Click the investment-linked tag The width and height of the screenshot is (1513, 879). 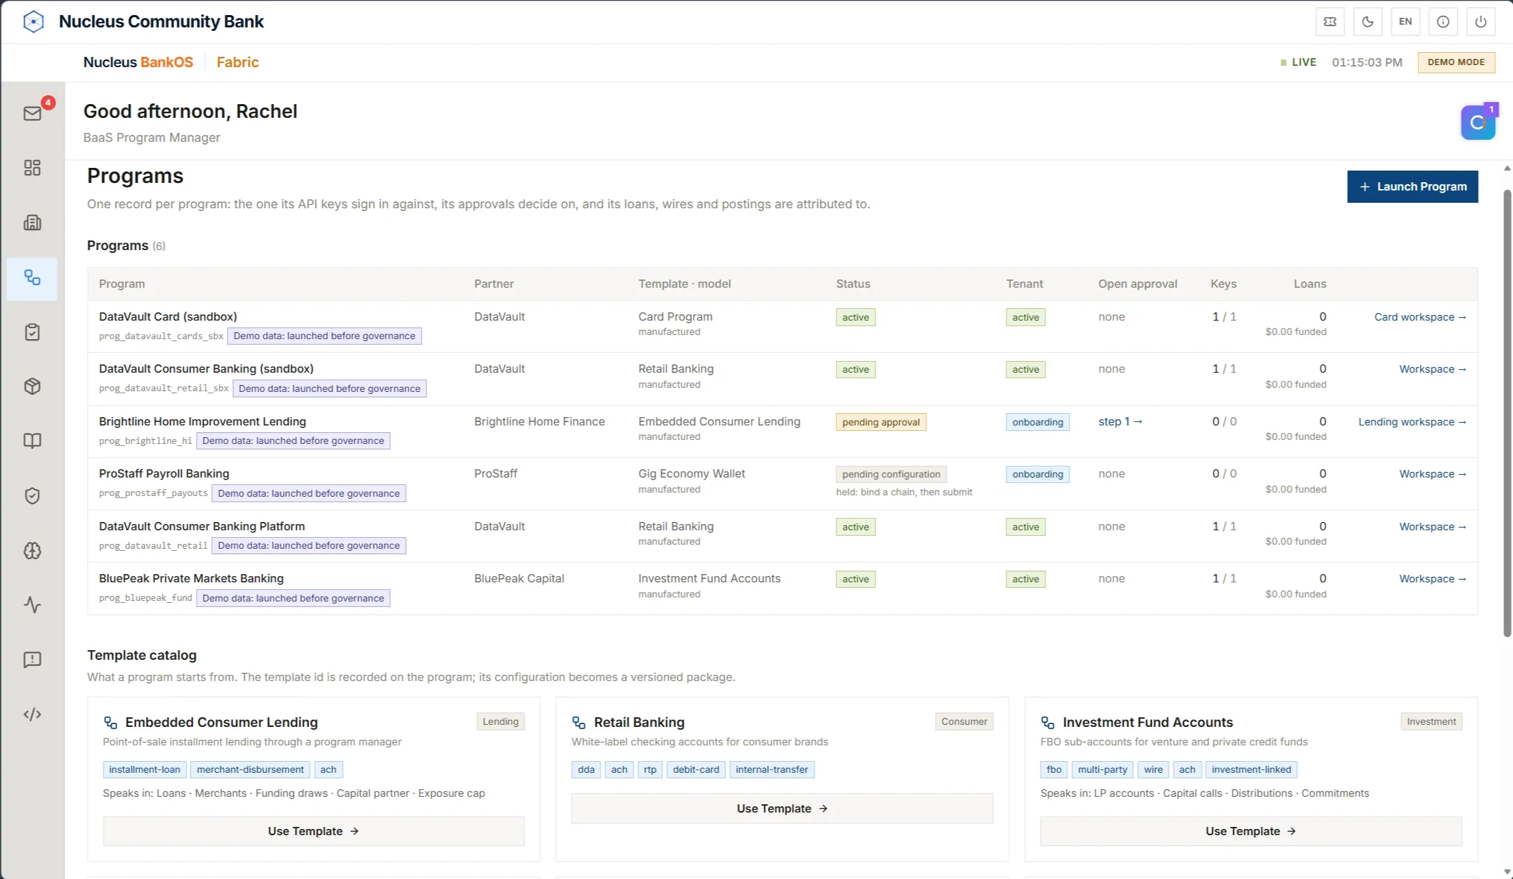pyautogui.click(x=1251, y=769)
